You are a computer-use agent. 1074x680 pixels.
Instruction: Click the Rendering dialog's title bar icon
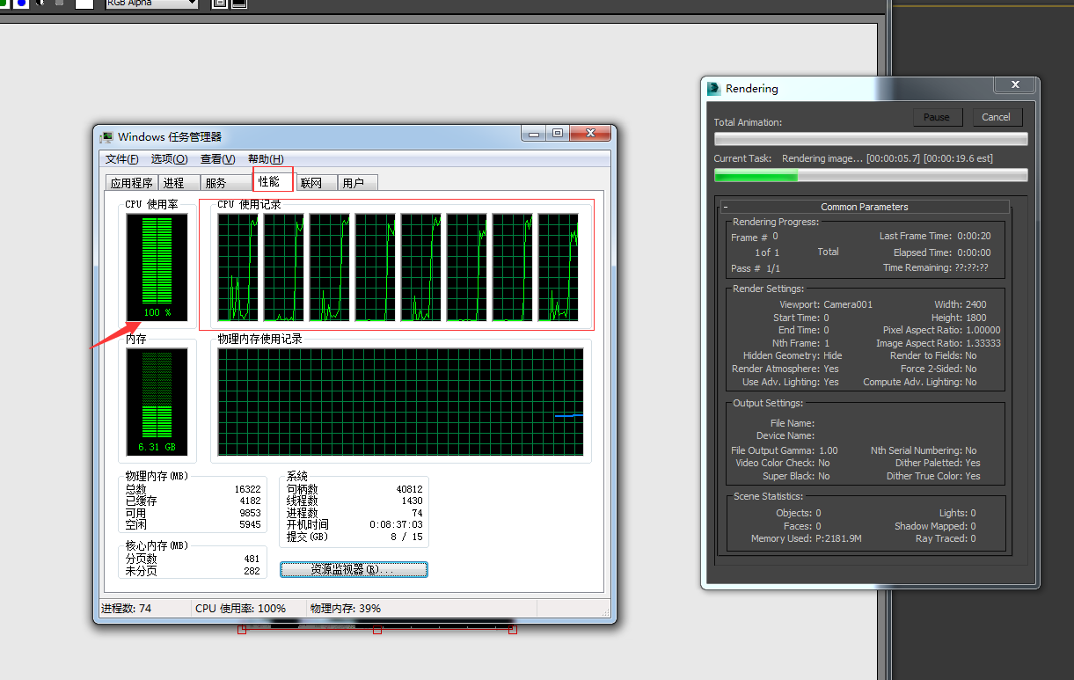[x=715, y=88]
